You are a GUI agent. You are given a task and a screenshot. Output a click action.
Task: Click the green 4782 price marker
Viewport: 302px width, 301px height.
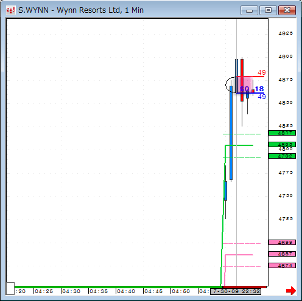[x=282, y=156]
